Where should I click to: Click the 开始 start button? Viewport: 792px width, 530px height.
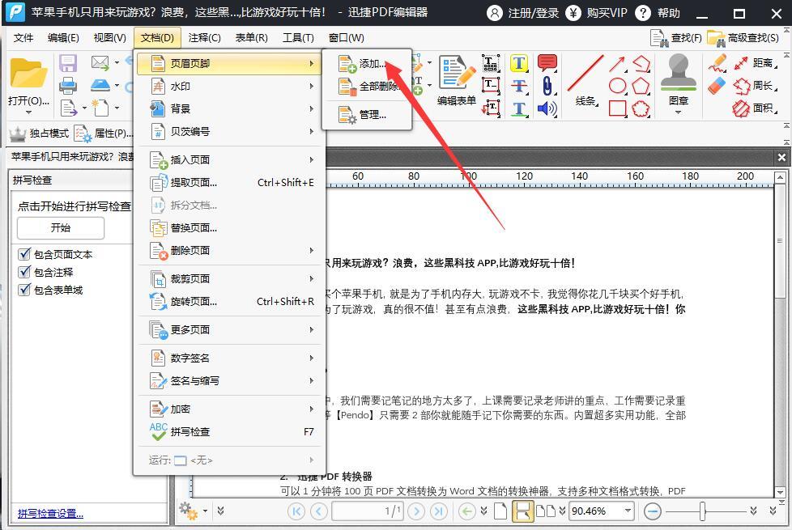click(x=61, y=227)
